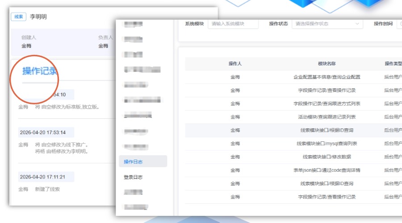This screenshot has height=223, width=402.
Task: Click the 线索 tag beside 李明明
Action: (19, 17)
